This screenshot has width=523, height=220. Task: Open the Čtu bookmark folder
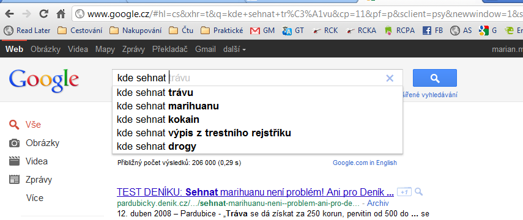click(x=181, y=31)
